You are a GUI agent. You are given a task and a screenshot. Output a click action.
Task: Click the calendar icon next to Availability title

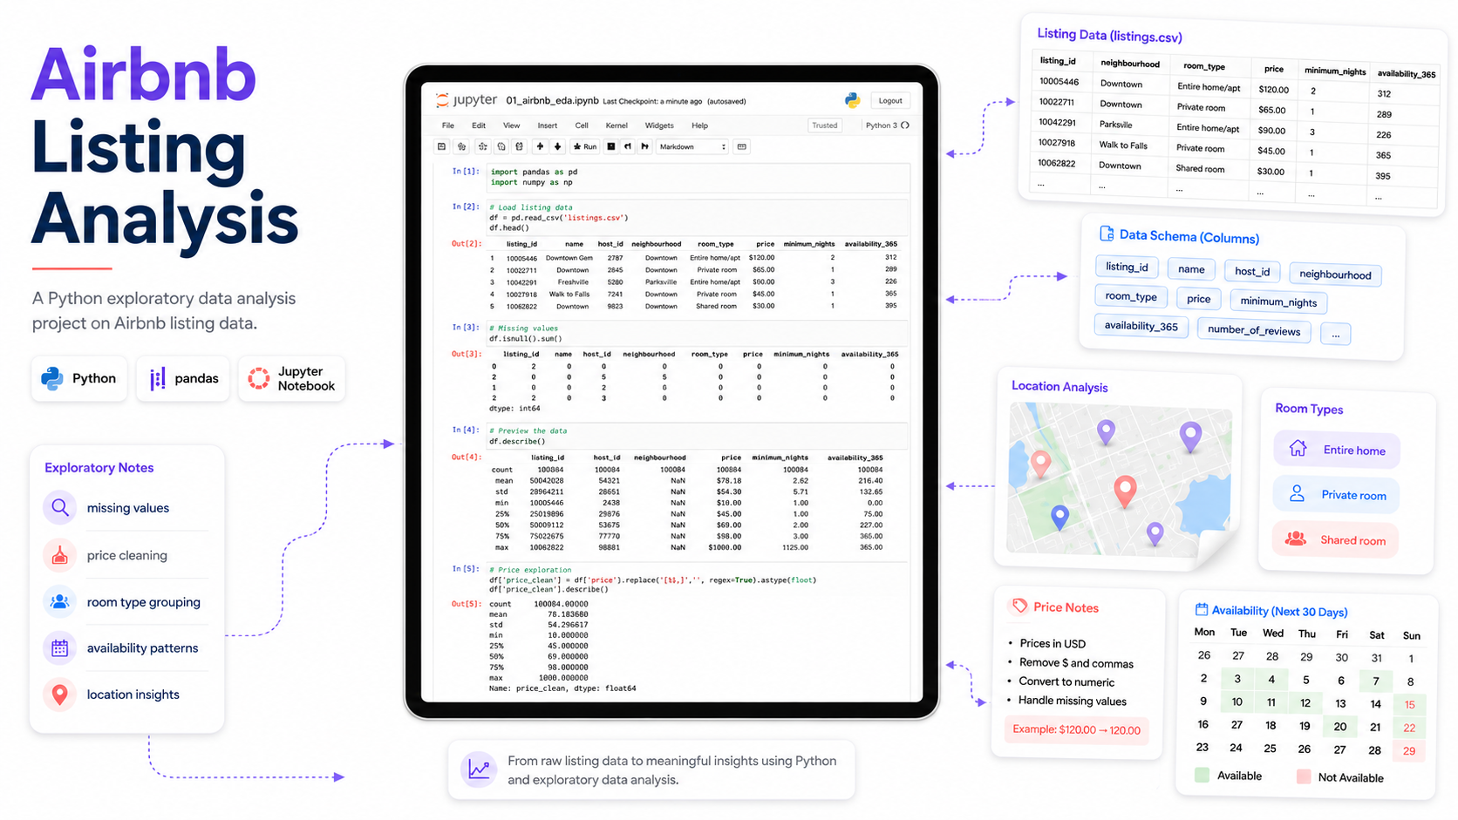click(x=1202, y=609)
